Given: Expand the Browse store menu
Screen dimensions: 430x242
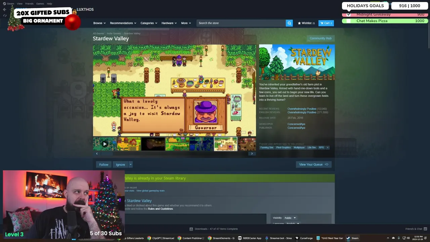Looking at the screenshot, I should [x=99, y=23].
